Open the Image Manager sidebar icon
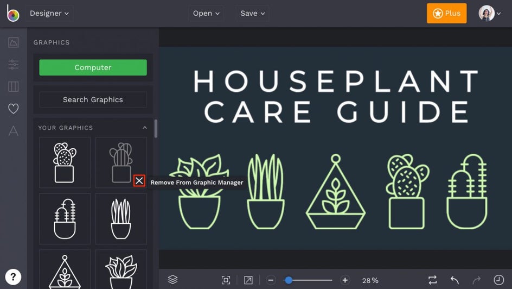Image resolution: width=512 pixels, height=289 pixels. click(14, 42)
